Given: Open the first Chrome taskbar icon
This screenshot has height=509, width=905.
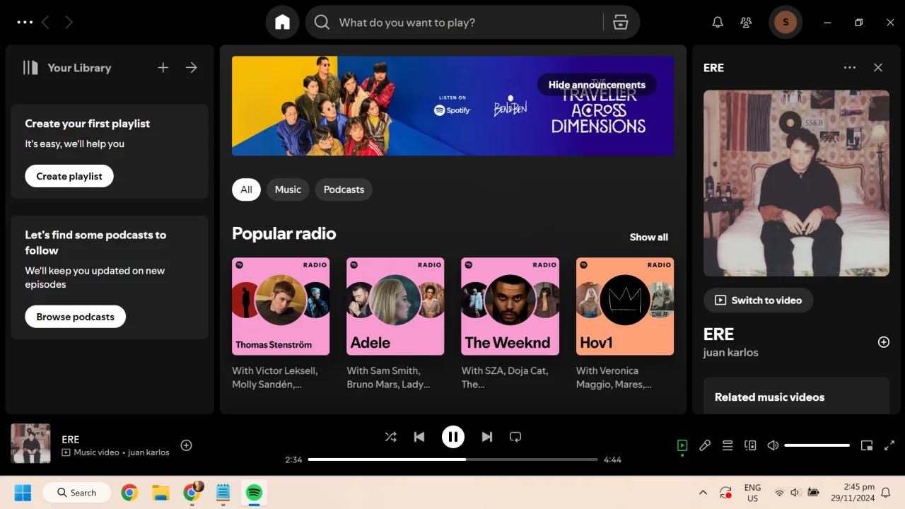Looking at the screenshot, I should pyautogui.click(x=129, y=493).
